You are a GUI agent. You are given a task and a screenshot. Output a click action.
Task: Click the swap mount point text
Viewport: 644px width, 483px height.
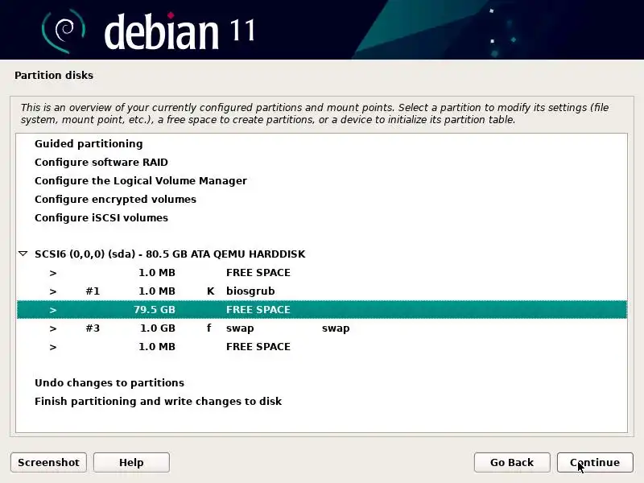coord(336,328)
